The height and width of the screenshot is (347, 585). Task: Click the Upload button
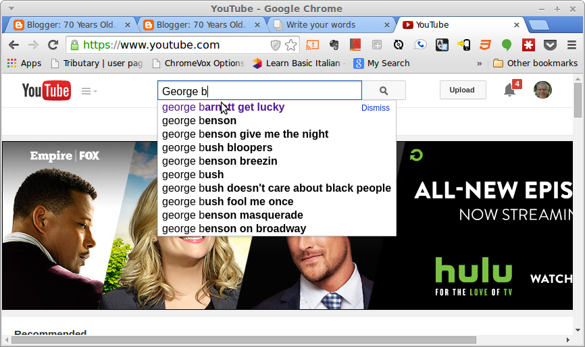tap(463, 90)
